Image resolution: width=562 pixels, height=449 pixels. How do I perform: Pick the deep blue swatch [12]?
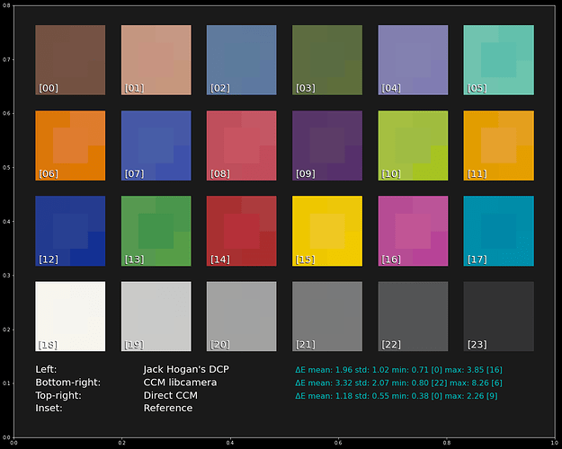click(x=70, y=231)
